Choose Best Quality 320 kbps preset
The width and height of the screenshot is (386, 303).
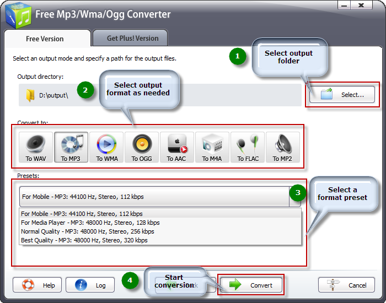pos(160,240)
